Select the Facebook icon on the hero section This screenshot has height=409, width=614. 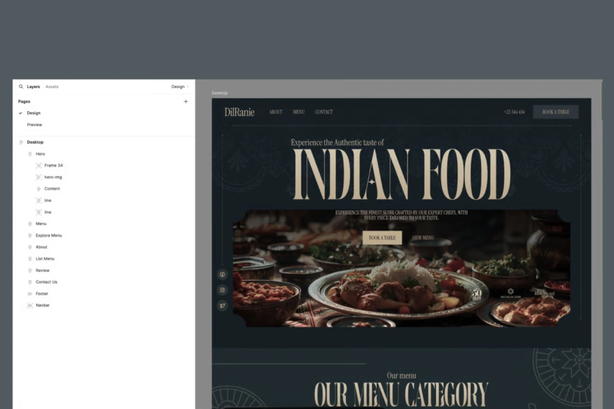coord(222,275)
